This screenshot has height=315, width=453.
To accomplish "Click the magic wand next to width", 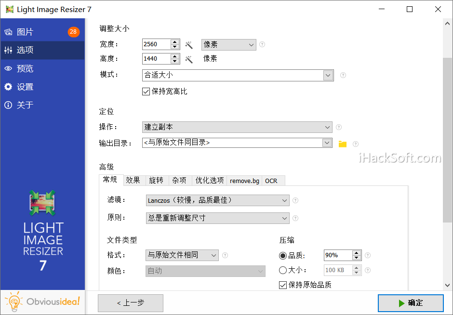I will pos(189,45).
